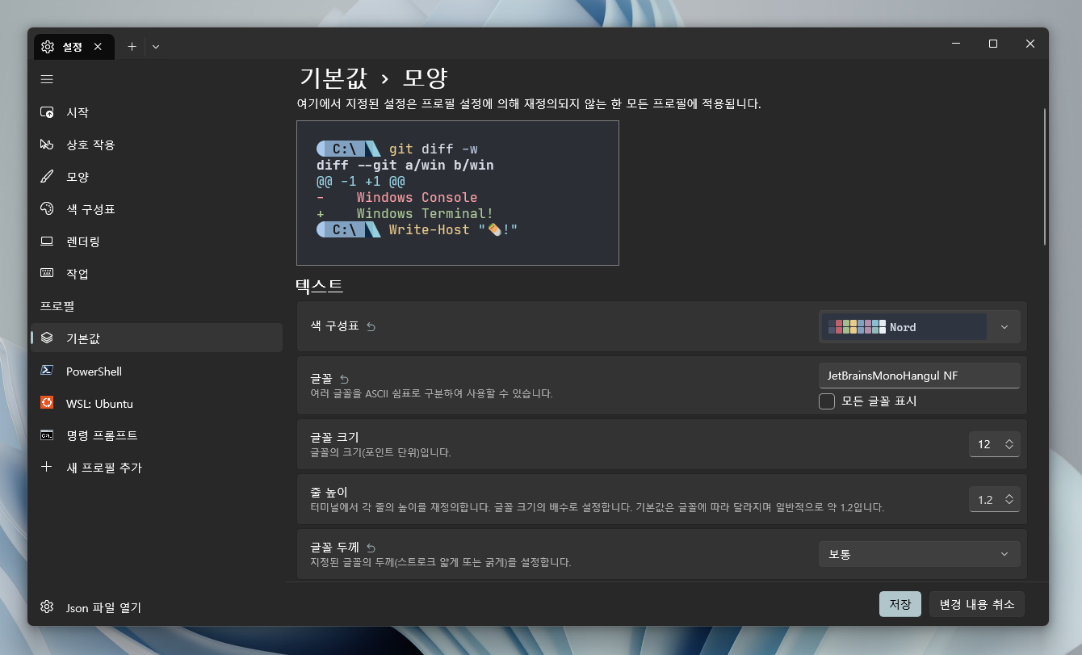Image resolution: width=1082 pixels, height=655 pixels.
Task: Click the 기본값 layers icon
Action: click(47, 338)
